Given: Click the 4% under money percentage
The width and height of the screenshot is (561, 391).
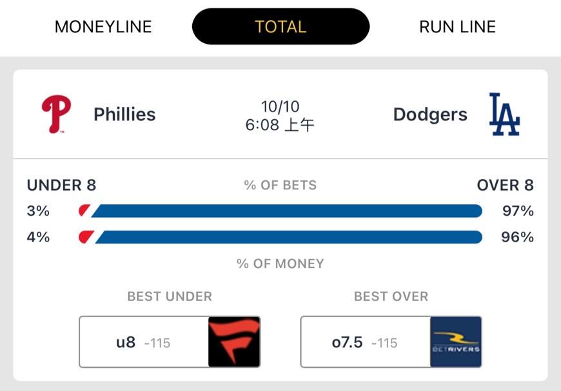Looking at the screenshot, I should click(38, 237).
